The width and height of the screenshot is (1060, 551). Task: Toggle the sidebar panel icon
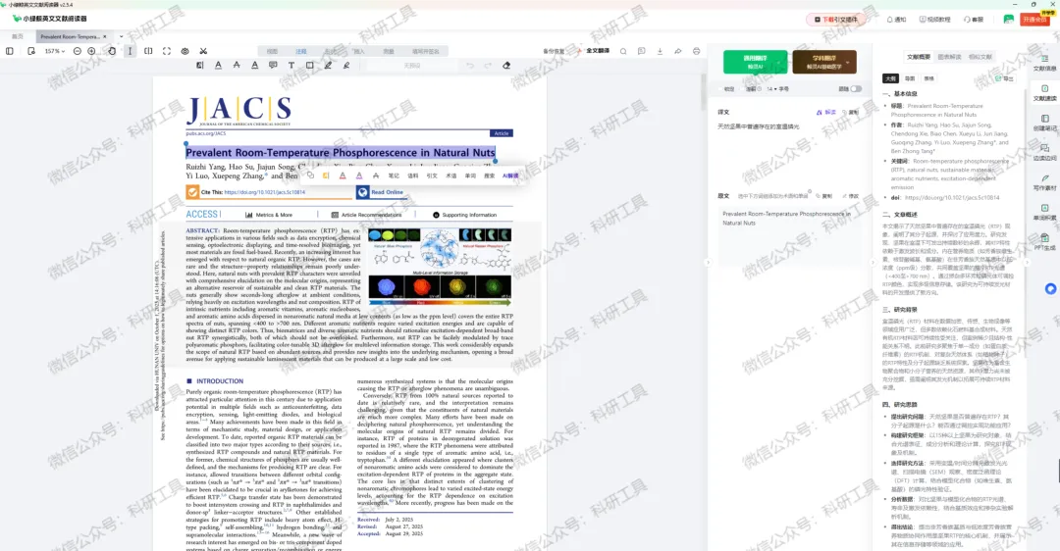pos(10,51)
